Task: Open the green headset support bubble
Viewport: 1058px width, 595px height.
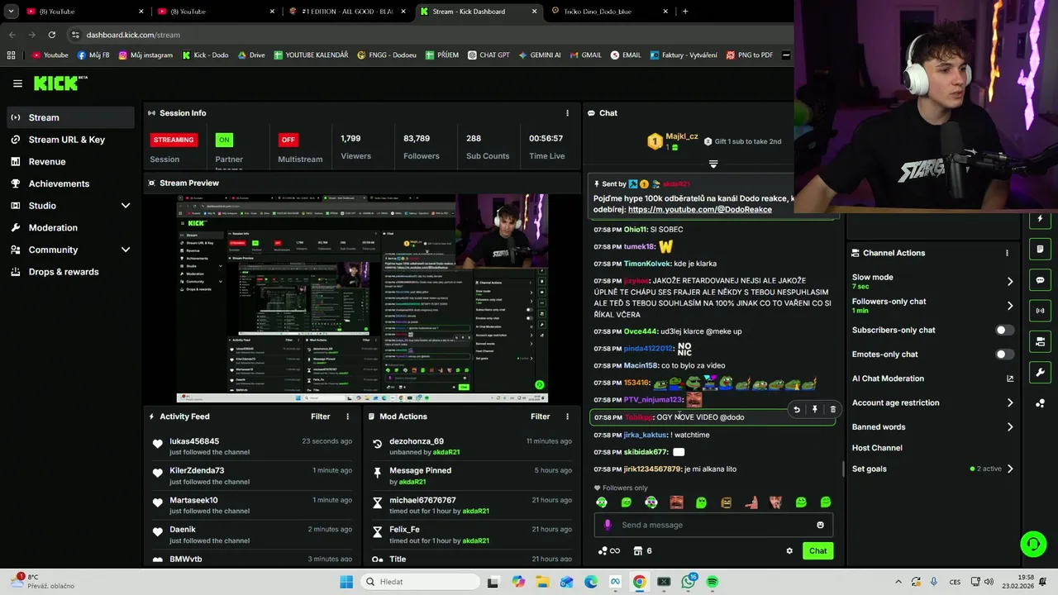Action: point(1033,544)
